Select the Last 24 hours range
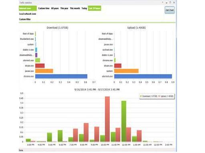Screen dimensions: 205x153 94,8
